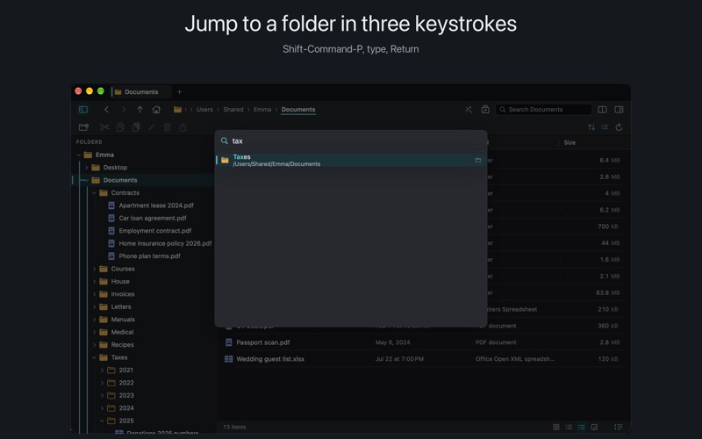This screenshot has width=702, height=439.
Task: Click Shared in the breadcrumb path
Action: [x=233, y=109]
